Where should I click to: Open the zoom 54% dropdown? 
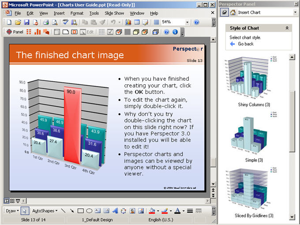click(x=187, y=22)
